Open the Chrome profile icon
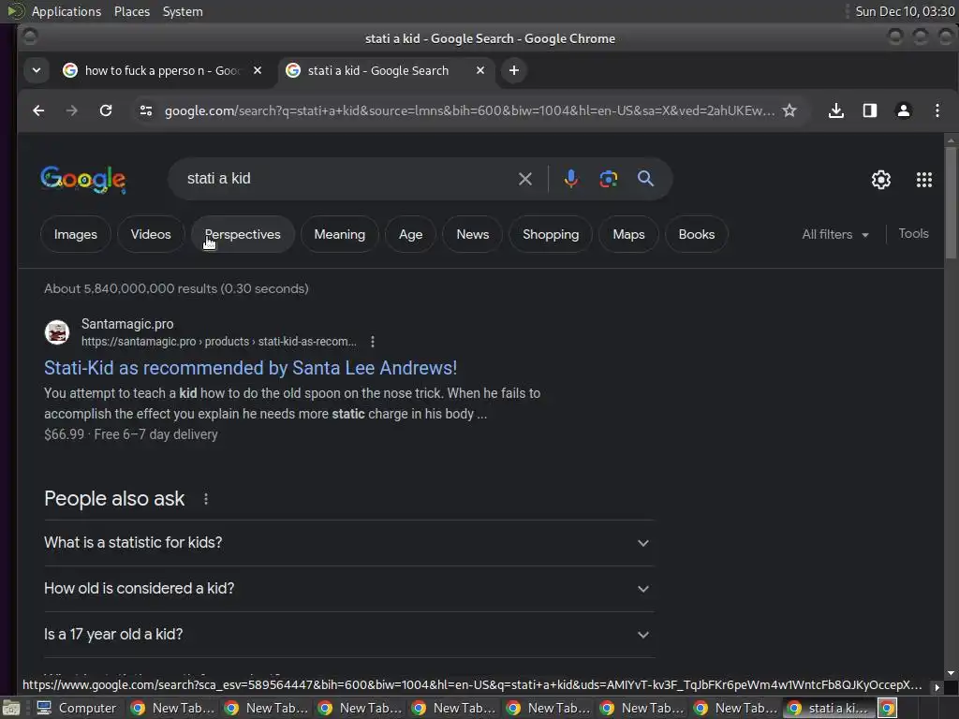Screen dimensions: 959x719 (904, 110)
